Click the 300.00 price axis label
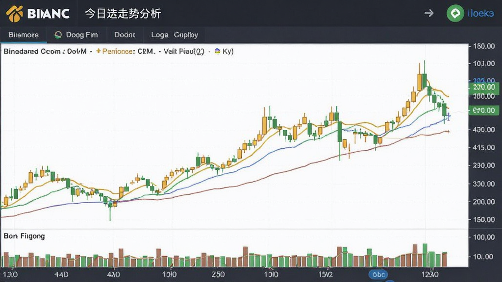This screenshot has width=502, height=282. pyautogui.click(x=484, y=184)
